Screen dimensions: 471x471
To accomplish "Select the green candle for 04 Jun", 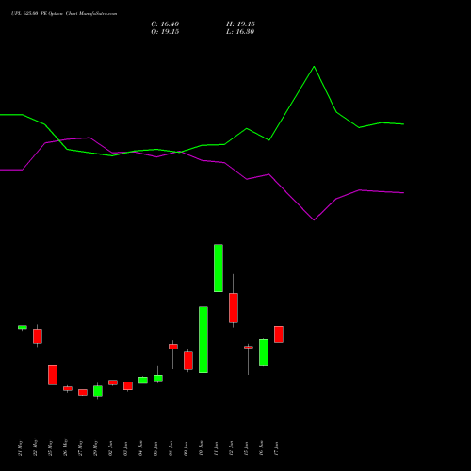I will click(x=143, y=381).
